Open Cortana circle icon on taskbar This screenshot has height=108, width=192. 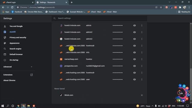(13, 106)
